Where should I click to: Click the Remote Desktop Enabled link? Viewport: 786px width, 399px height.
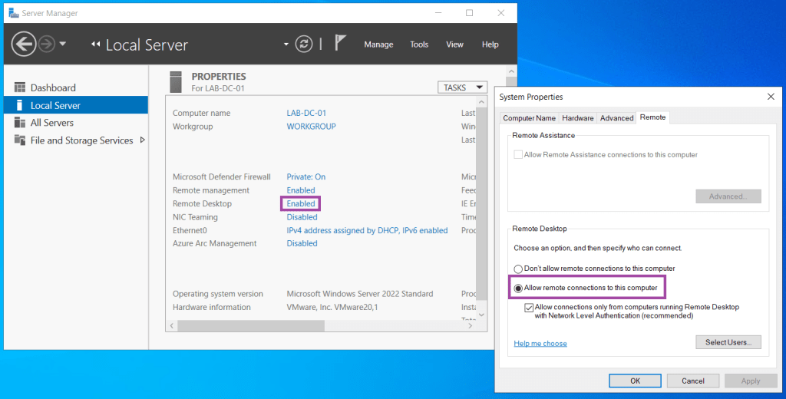coord(301,203)
